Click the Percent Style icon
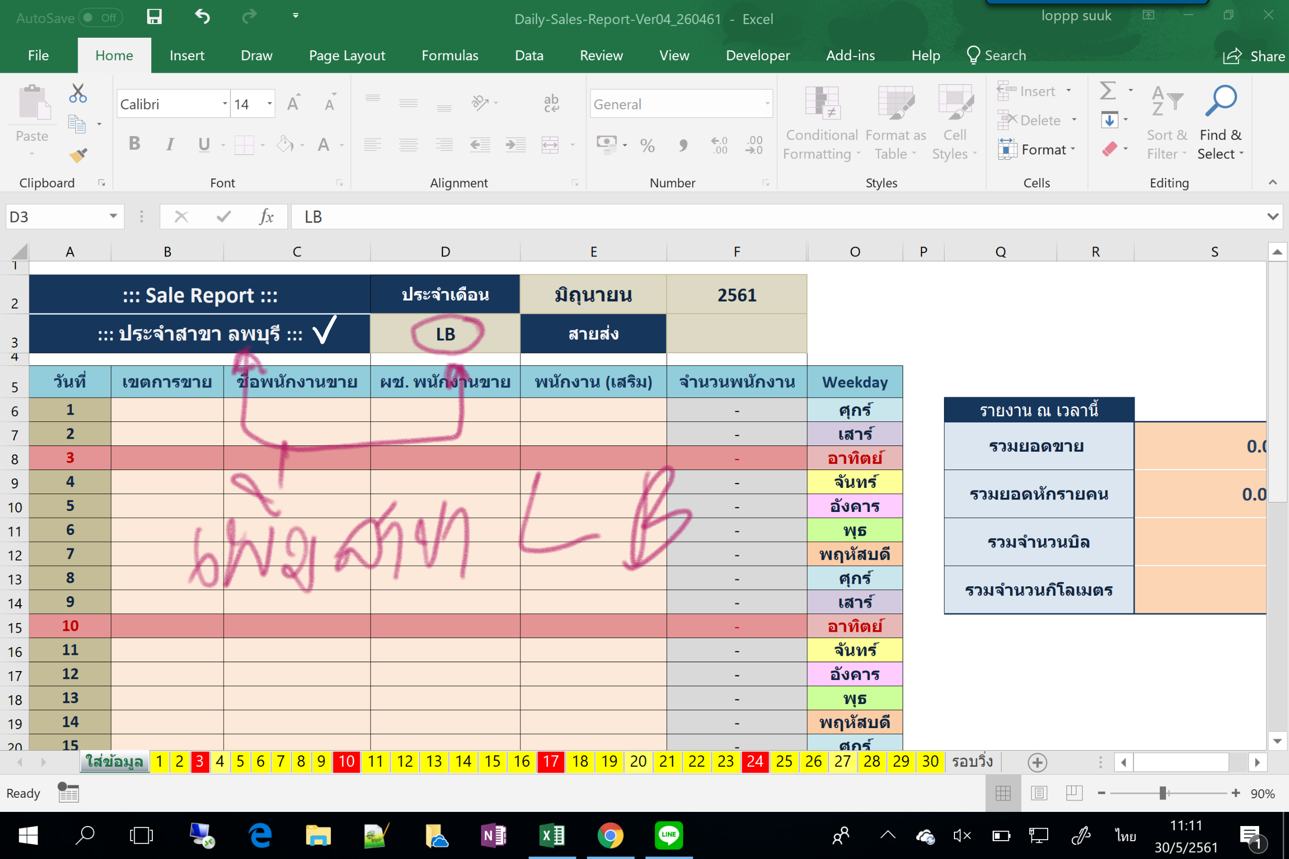The width and height of the screenshot is (1289, 859). [647, 145]
